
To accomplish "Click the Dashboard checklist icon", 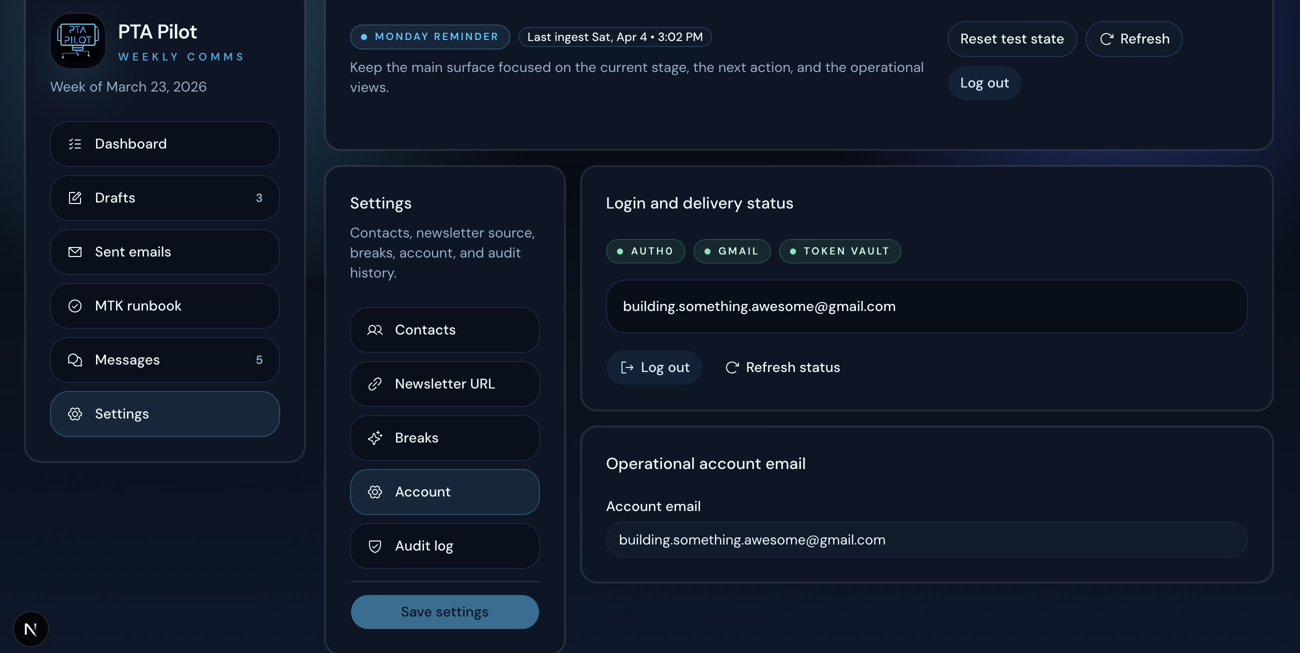I will click(74, 144).
